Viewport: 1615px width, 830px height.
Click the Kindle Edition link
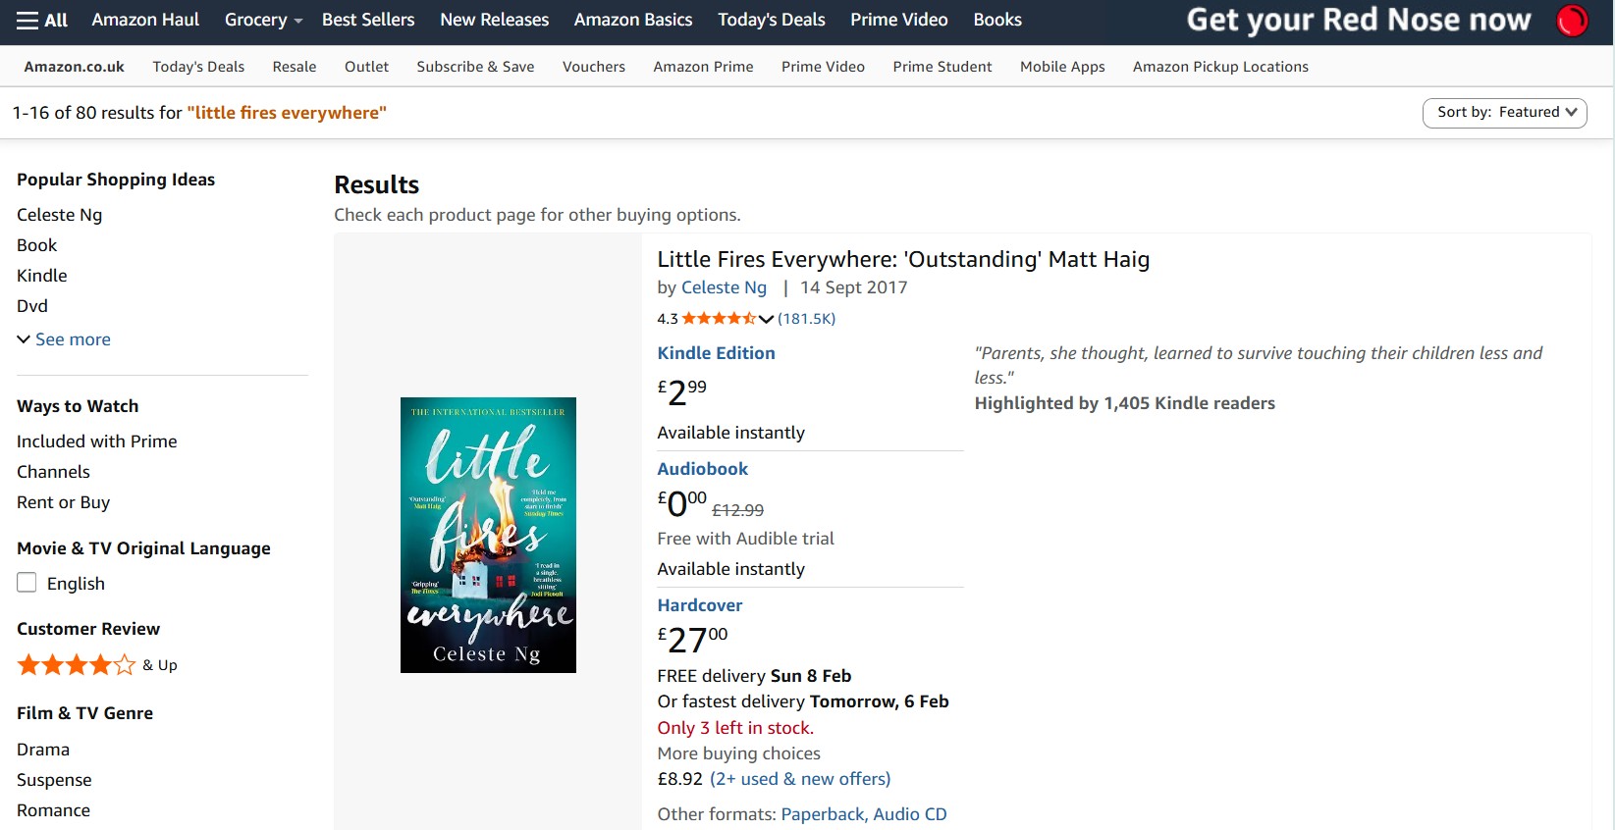[716, 352]
